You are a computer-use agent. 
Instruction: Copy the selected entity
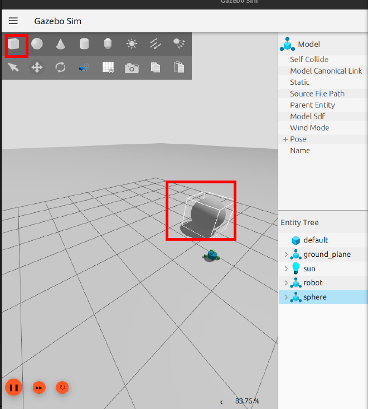pyautogui.click(x=156, y=67)
